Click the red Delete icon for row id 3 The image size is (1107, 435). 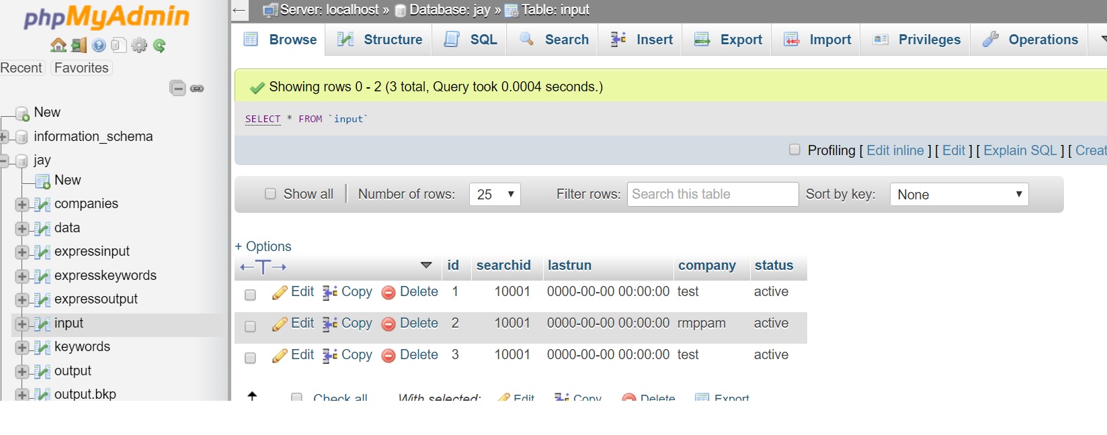388,356
